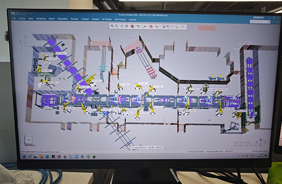The image size is (282, 184).
Task: Open File Explorer from the taskbar
Action: pyautogui.click(x=42, y=156)
